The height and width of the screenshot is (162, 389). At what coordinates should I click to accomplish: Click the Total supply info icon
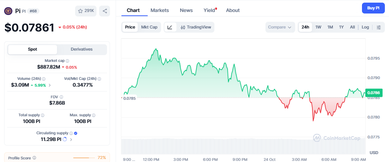pos(42,115)
